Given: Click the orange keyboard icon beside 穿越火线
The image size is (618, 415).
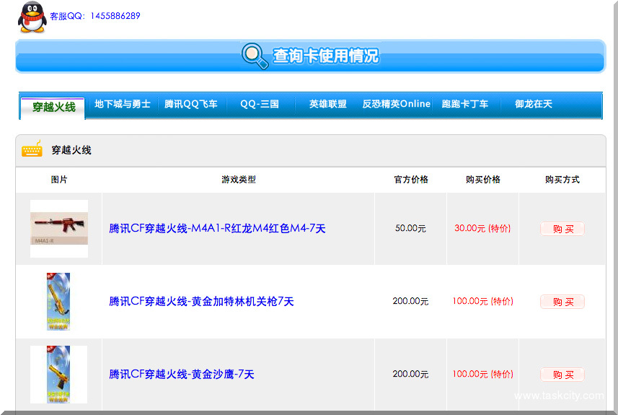Looking at the screenshot, I should [32, 149].
